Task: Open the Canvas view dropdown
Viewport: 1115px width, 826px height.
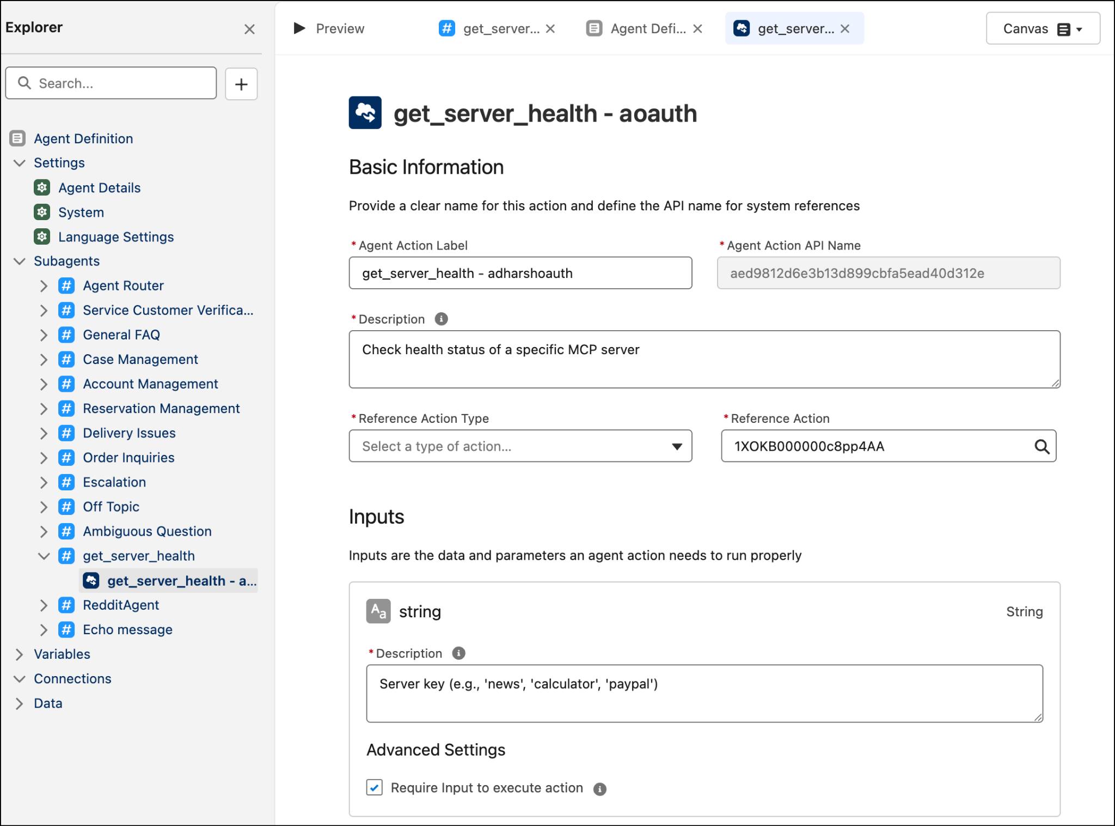Action: click(1043, 29)
